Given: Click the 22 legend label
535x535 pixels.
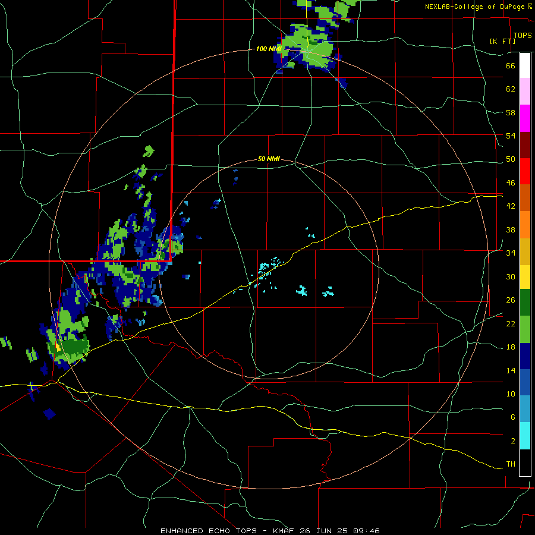Looking at the screenshot, I should [511, 324].
